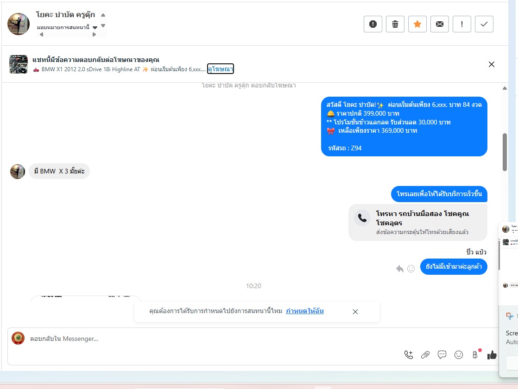
Task: Open saved replies speech bubble icon
Action: pos(442,355)
